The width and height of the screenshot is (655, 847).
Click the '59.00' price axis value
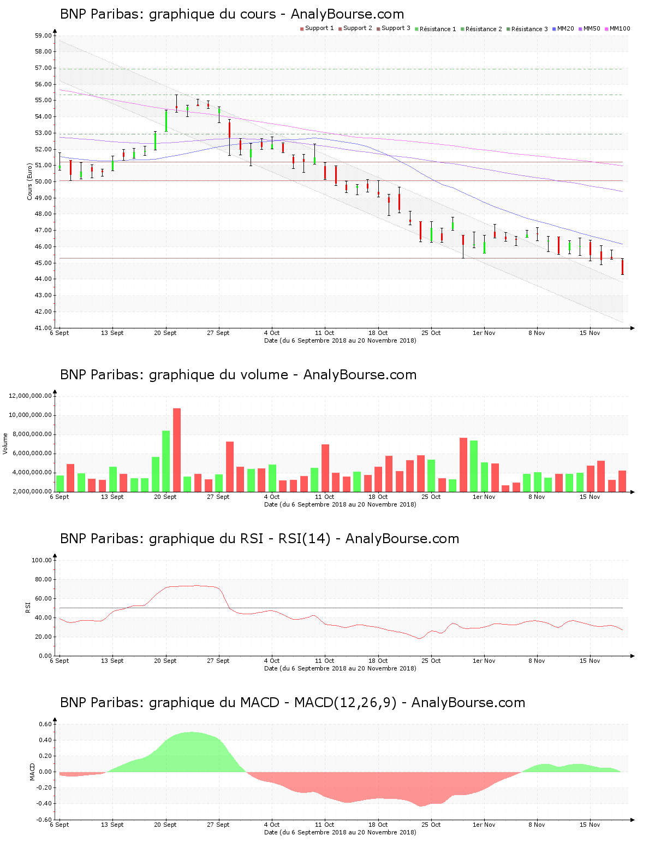(43, 36)
